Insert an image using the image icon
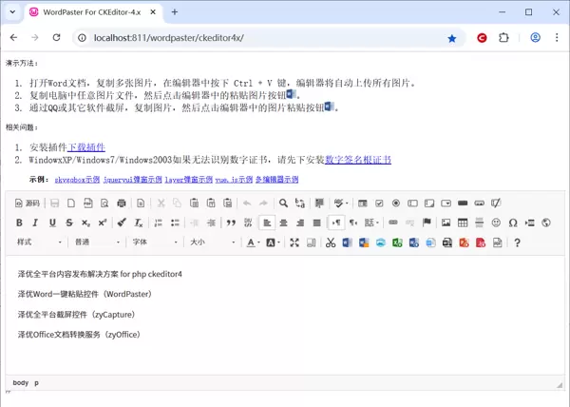Image resolution: width=570 pixels, height=407 pixels. [x=446, y=223]
